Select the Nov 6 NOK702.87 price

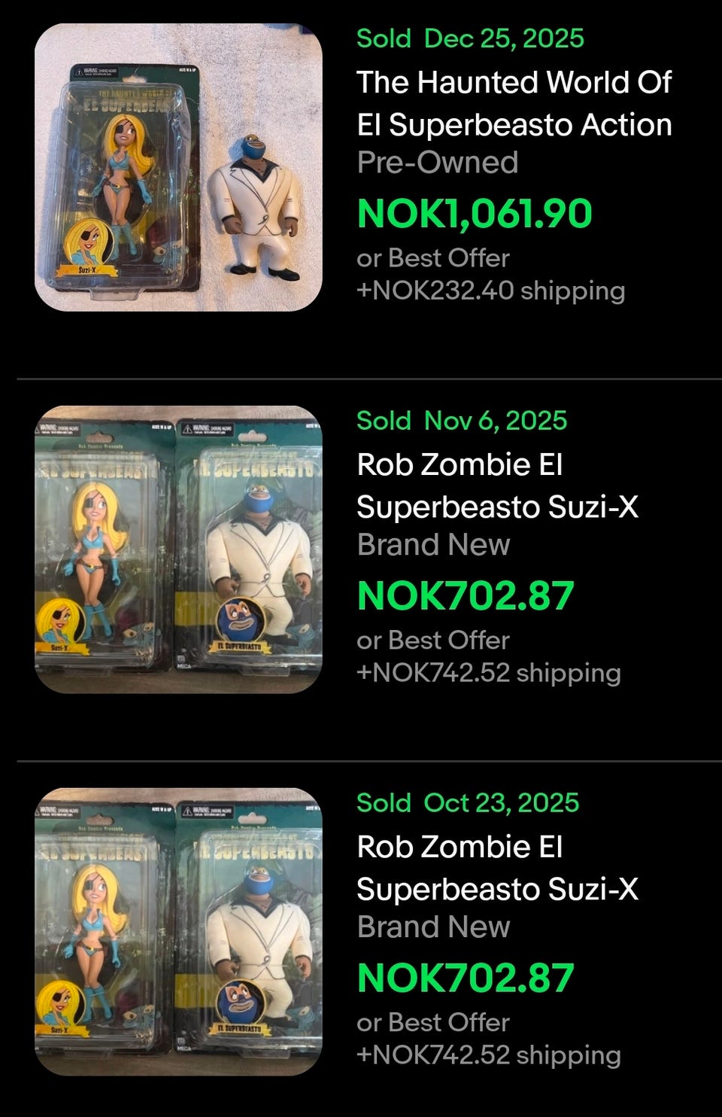coord(466,595)
